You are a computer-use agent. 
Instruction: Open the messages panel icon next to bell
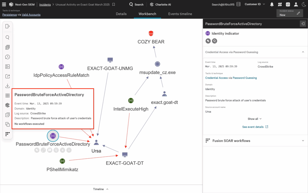click(x=280, y=4)
